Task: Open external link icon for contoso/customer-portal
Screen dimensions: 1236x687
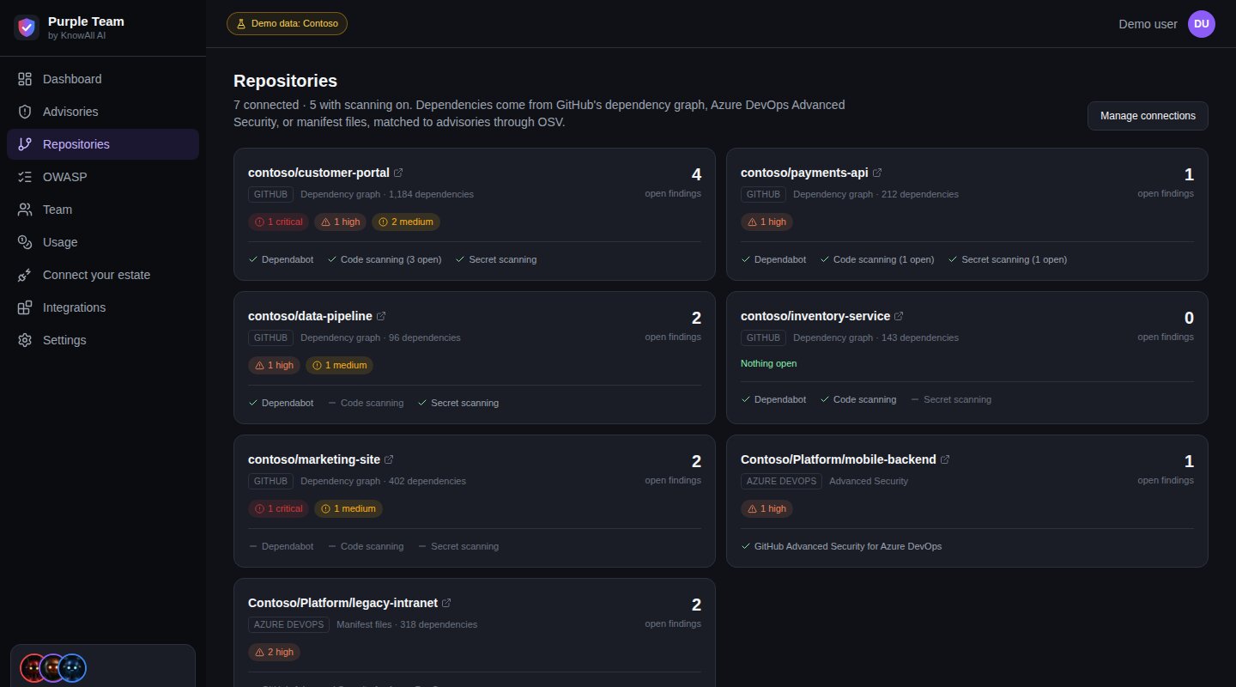Action: (398, 173)
